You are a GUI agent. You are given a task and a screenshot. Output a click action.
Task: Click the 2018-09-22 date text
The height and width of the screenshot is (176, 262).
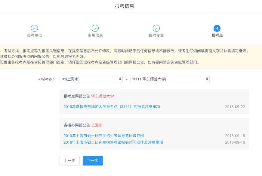(x=235, y=107)
